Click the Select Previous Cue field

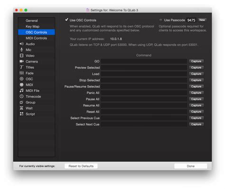(144, 118)
